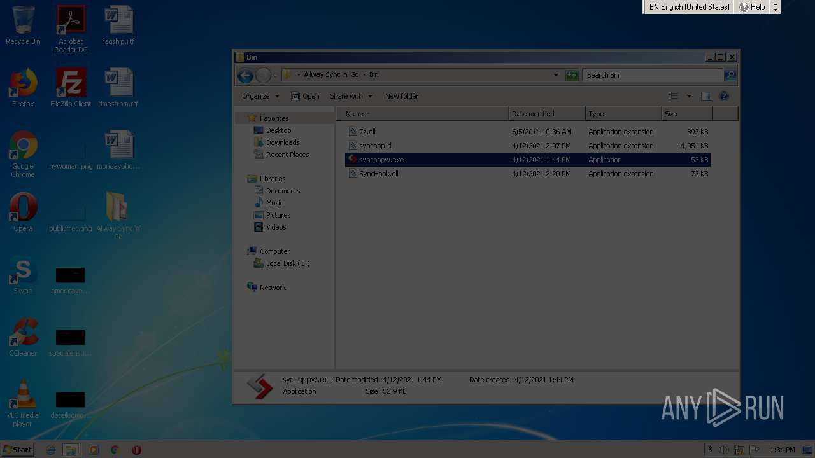Select EN English language indicator
This screenshot has width=815, height=458.
pyautogui.click(x=689, y=7)
